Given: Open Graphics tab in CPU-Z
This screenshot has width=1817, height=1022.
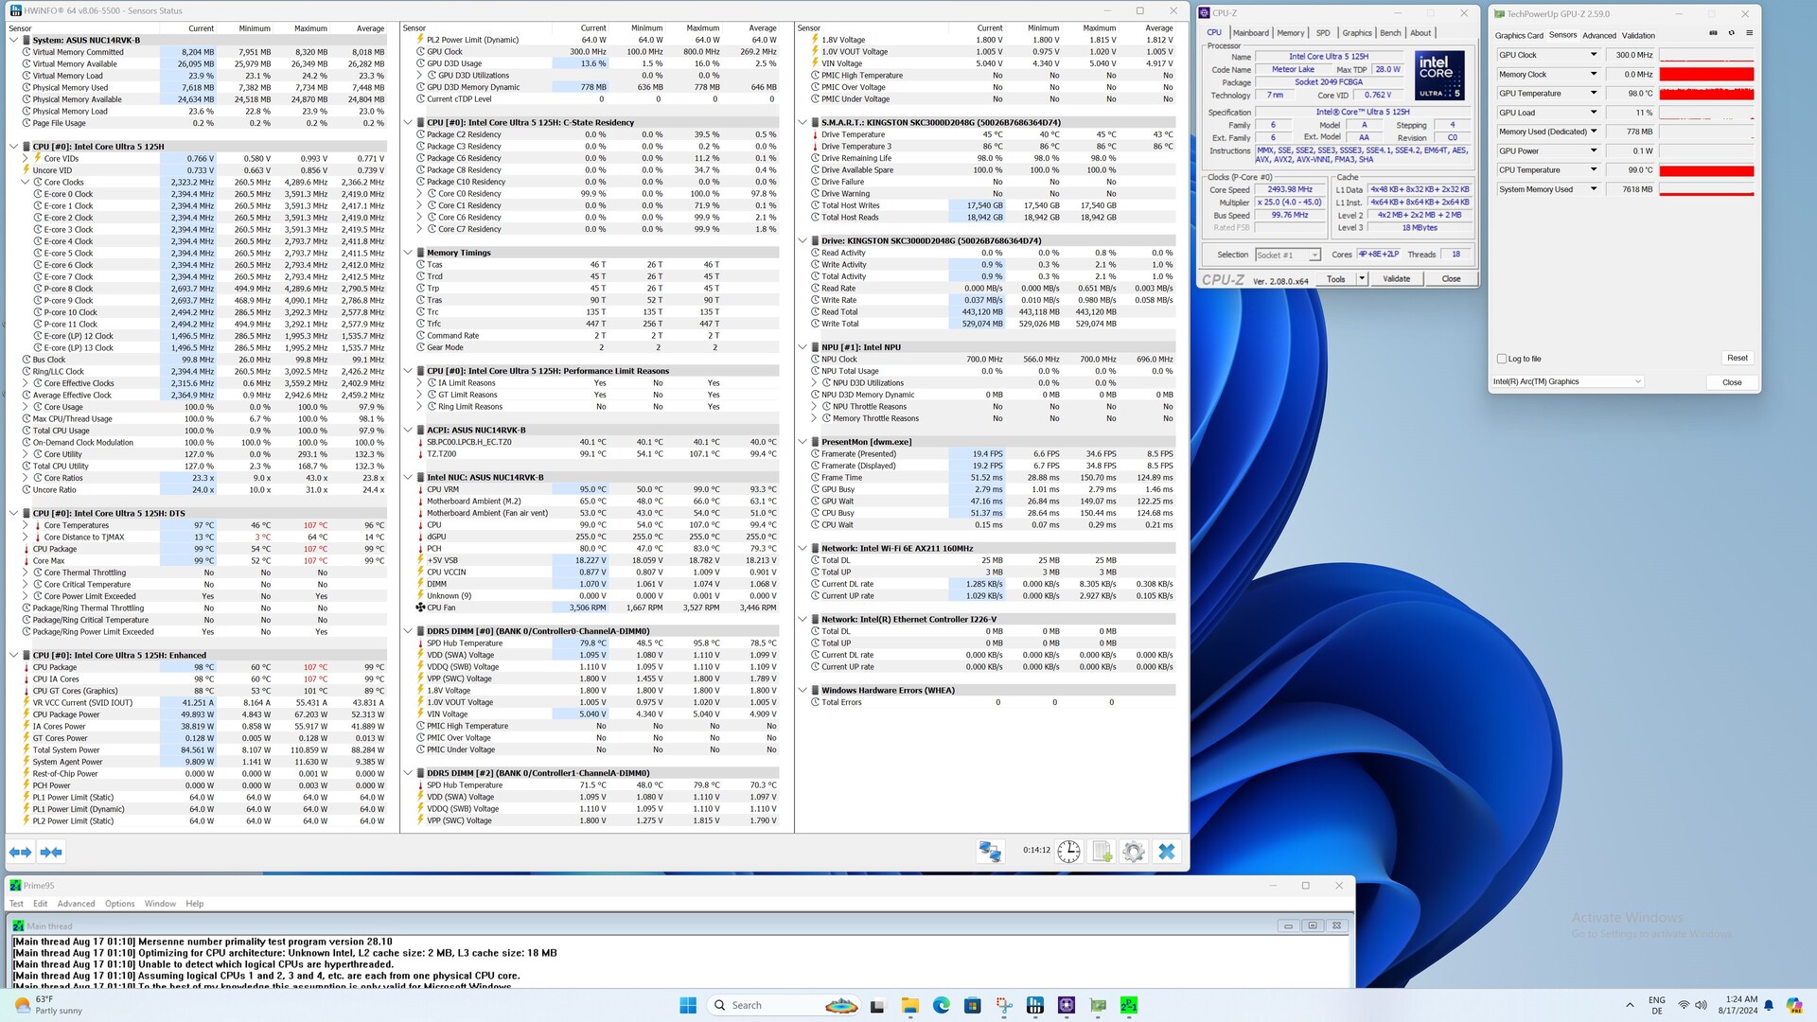Looking at the screenshot, I should (1356, 32).
